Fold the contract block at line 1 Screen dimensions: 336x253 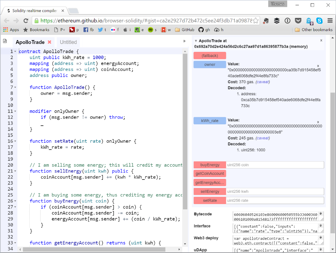(x=15, y=52)
